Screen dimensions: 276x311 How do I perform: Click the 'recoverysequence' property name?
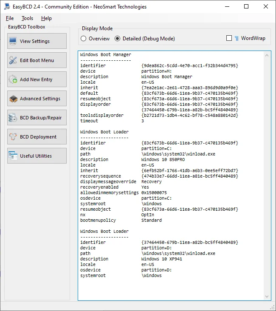101,176
